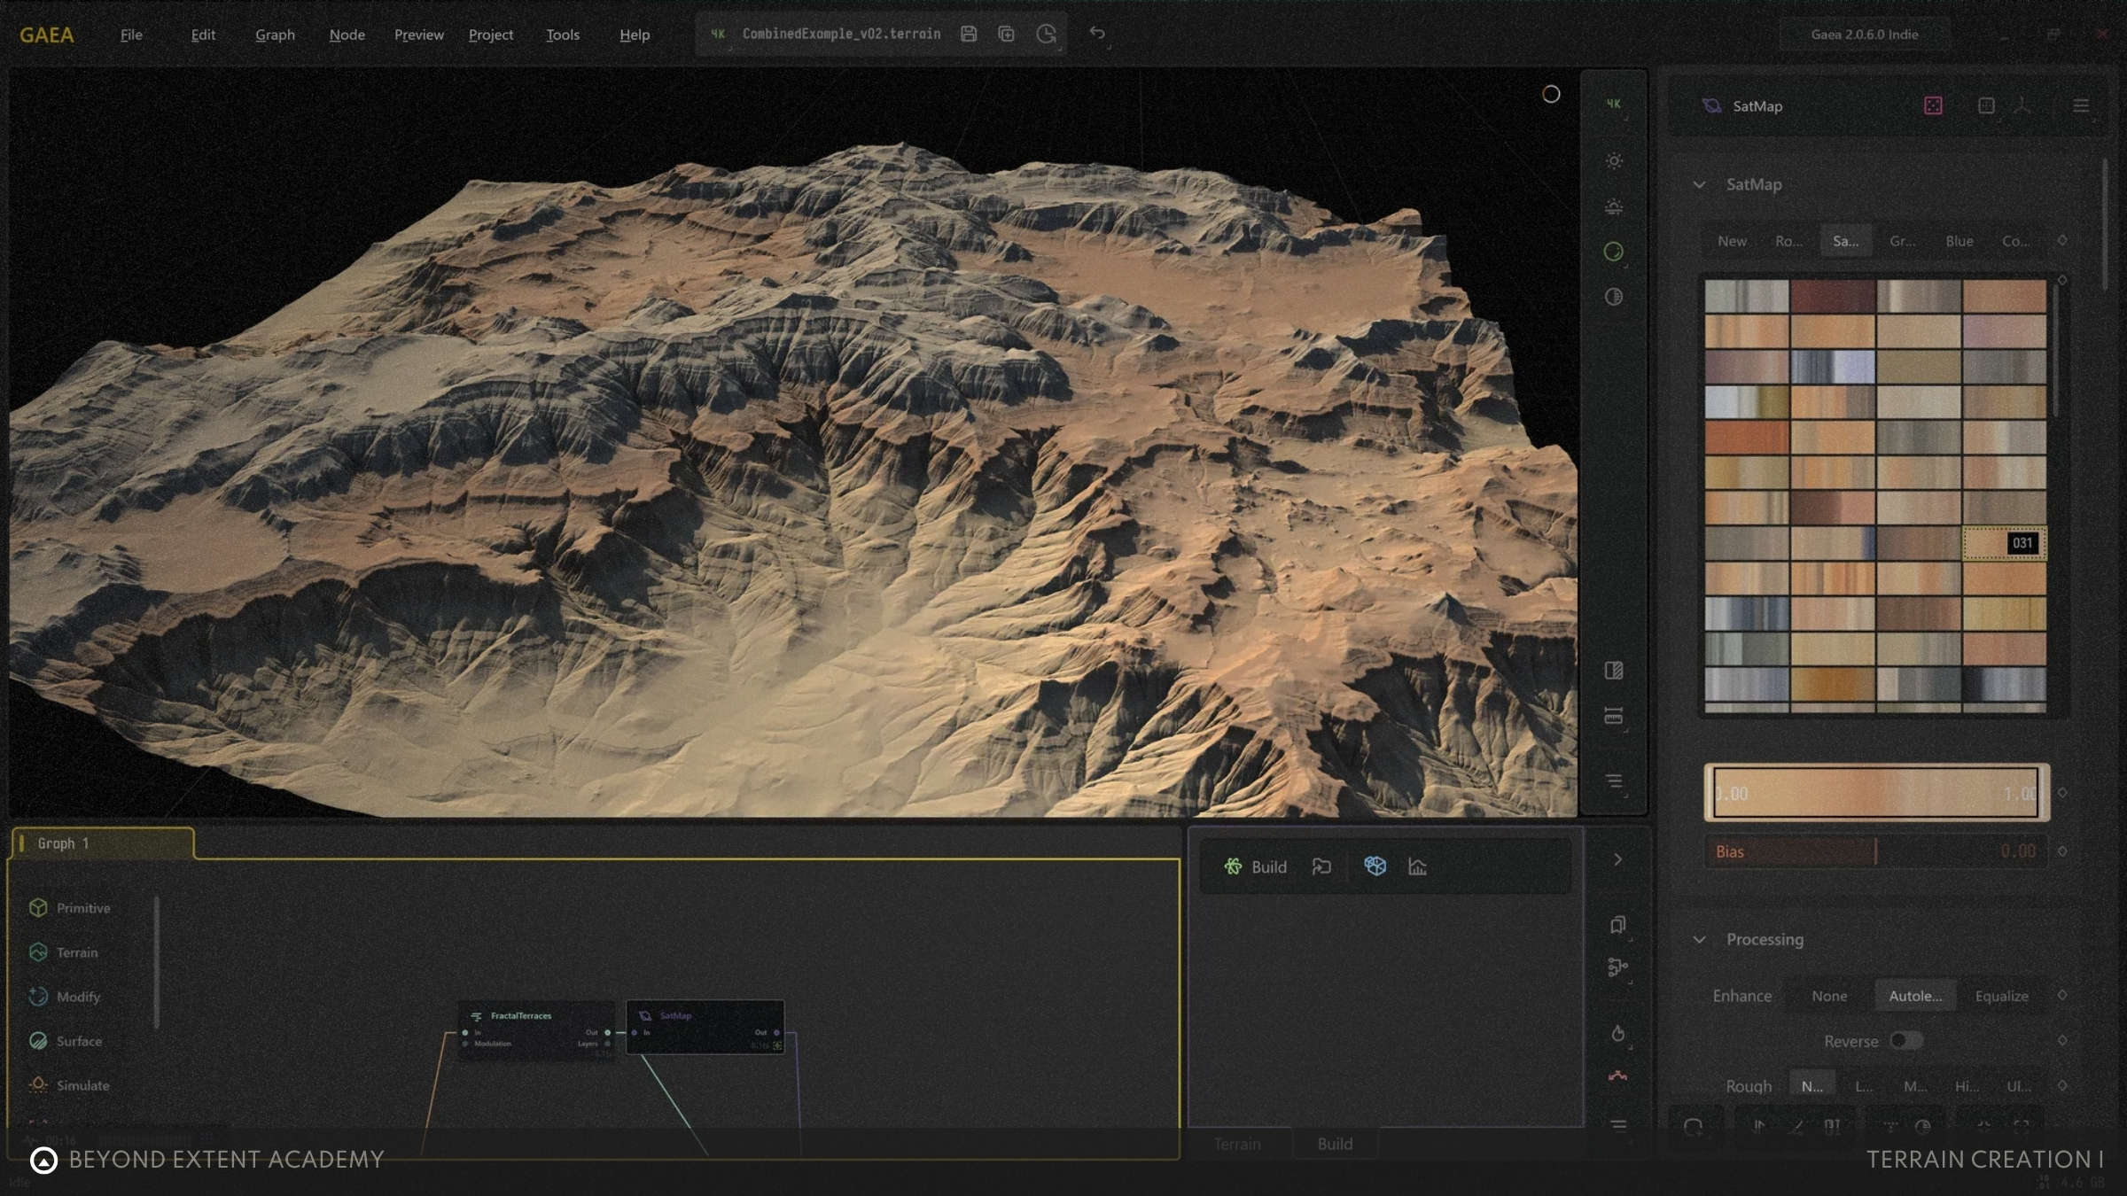Expand the Surface node category
The width and height of the screenshot is (2127, 1196).
[x=66, y=1041]
